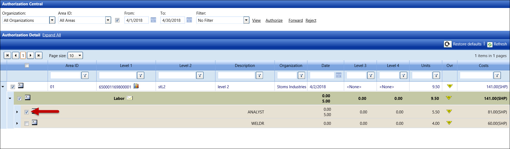Sort by the Units column header
The image size is (510, 149).
pos(425,66)
